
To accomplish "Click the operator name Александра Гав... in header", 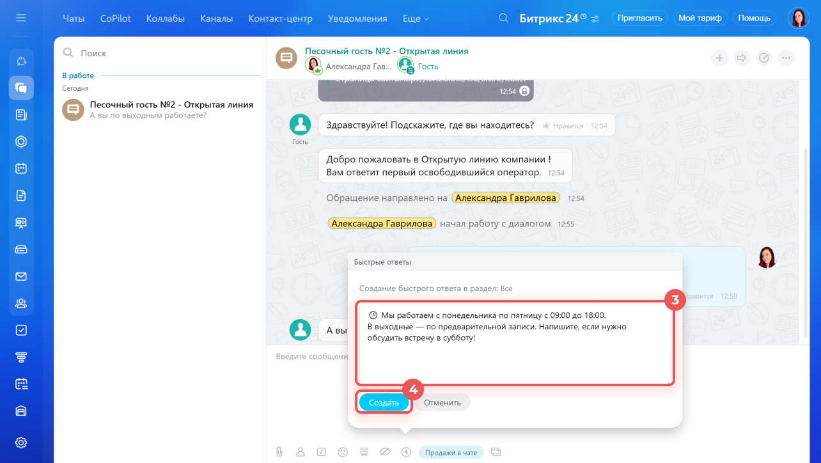I will (359, 66).
